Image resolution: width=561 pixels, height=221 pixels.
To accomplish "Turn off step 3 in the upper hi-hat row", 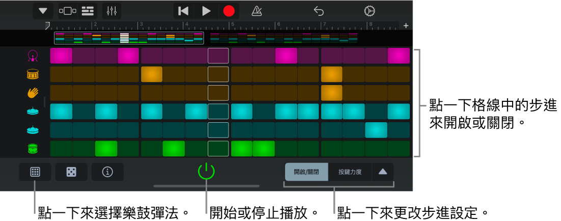I will click(x=106, y=112).
